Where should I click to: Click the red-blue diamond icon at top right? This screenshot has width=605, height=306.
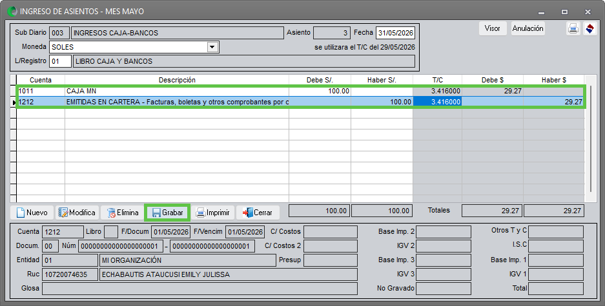coord(590,29)
